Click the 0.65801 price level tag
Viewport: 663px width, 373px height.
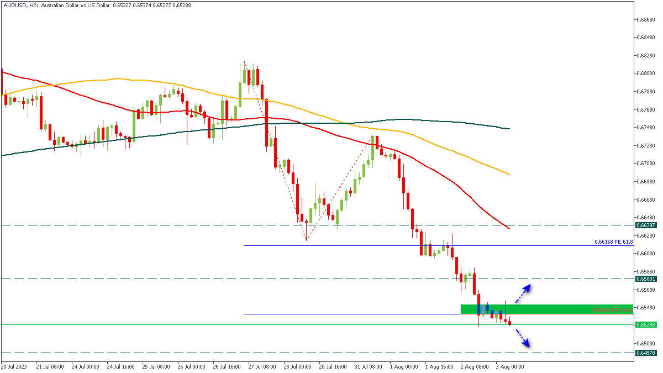pos(645,279)
